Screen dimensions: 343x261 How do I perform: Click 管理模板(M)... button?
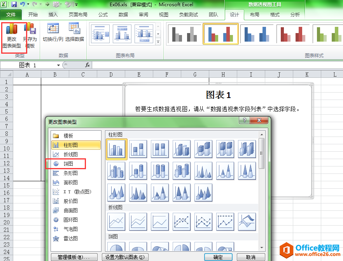(74, 257)
